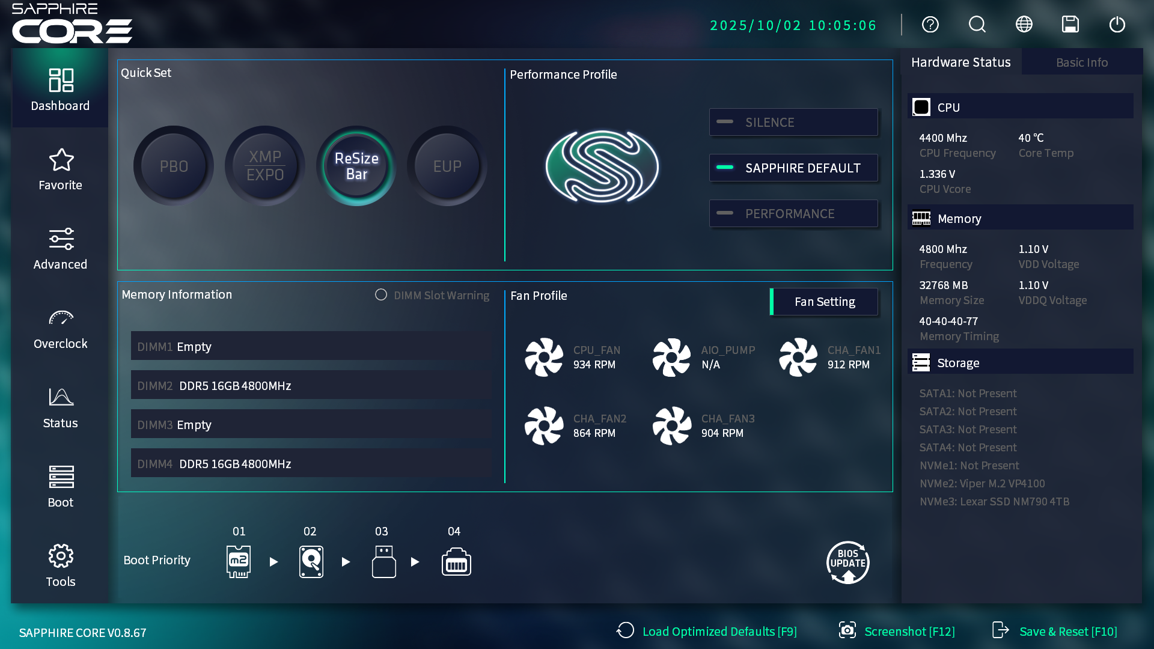
Task: Switch to the Basic Info tab
Action: point(1081,62)
